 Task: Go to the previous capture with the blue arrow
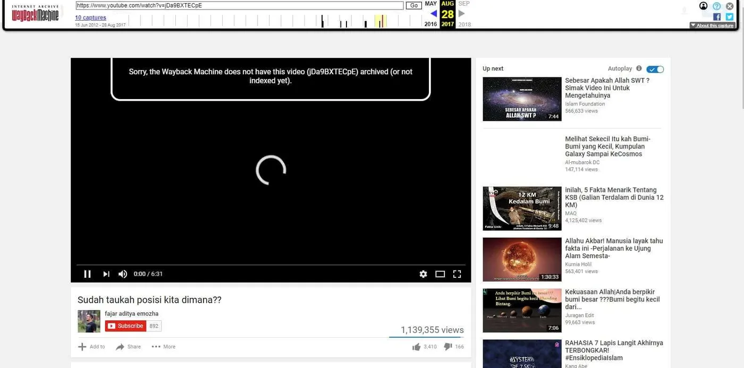pyautogui.click(x=434, y=14)
